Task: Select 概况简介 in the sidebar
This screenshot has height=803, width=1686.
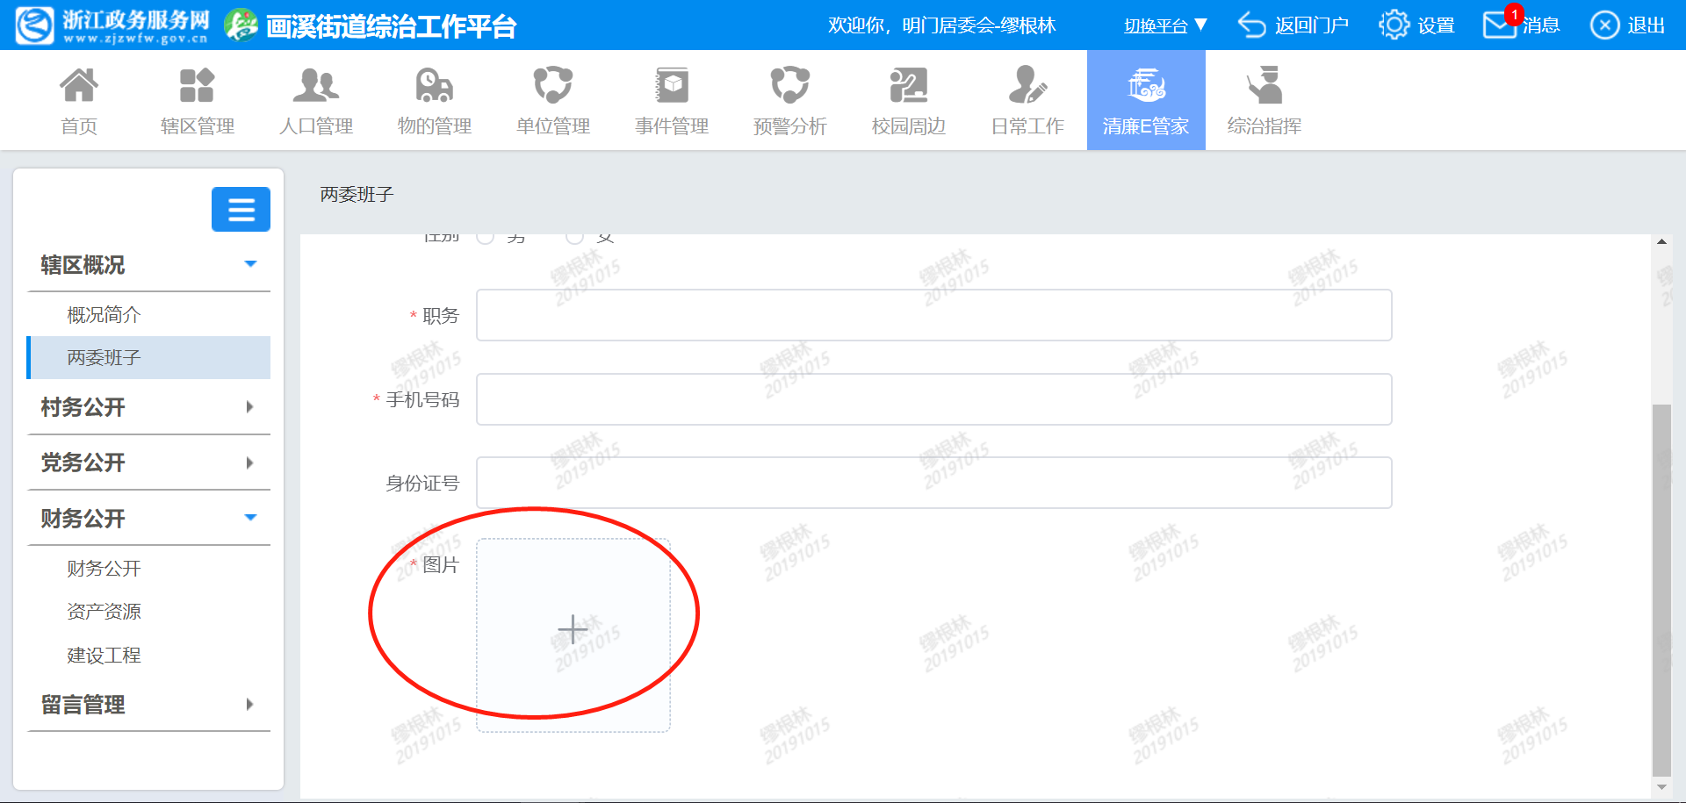Action: [x=104, y=315]
